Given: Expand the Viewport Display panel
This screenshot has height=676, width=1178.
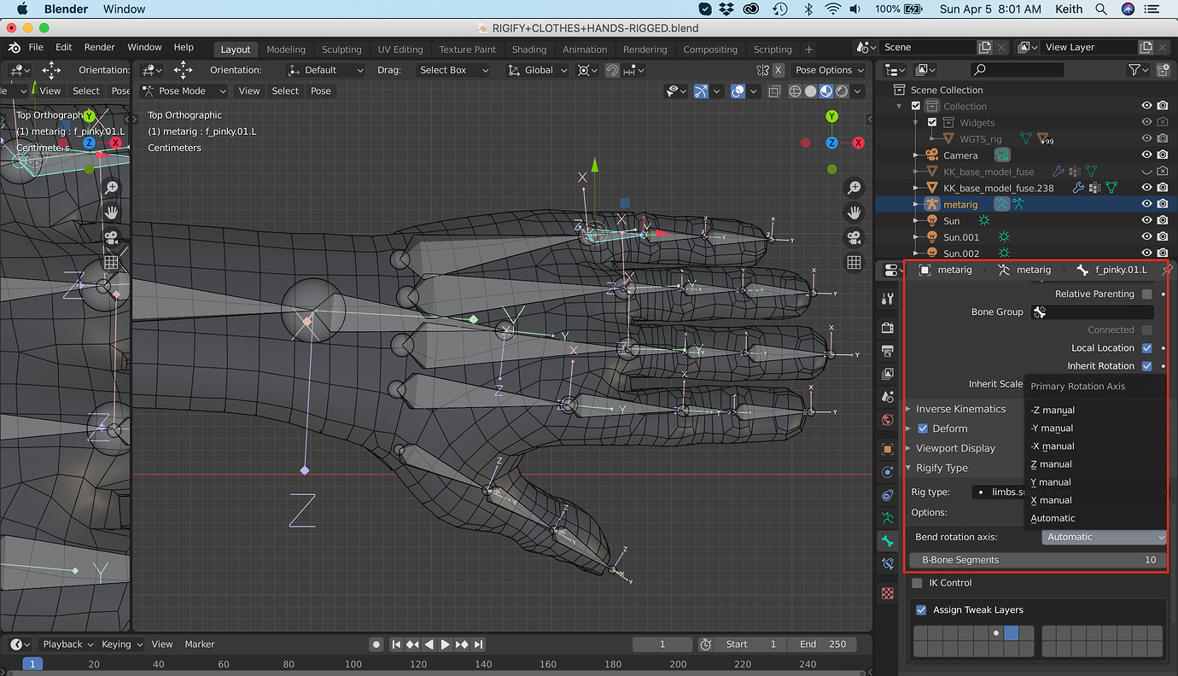Looking at the screenshot, I should (955, 448).
